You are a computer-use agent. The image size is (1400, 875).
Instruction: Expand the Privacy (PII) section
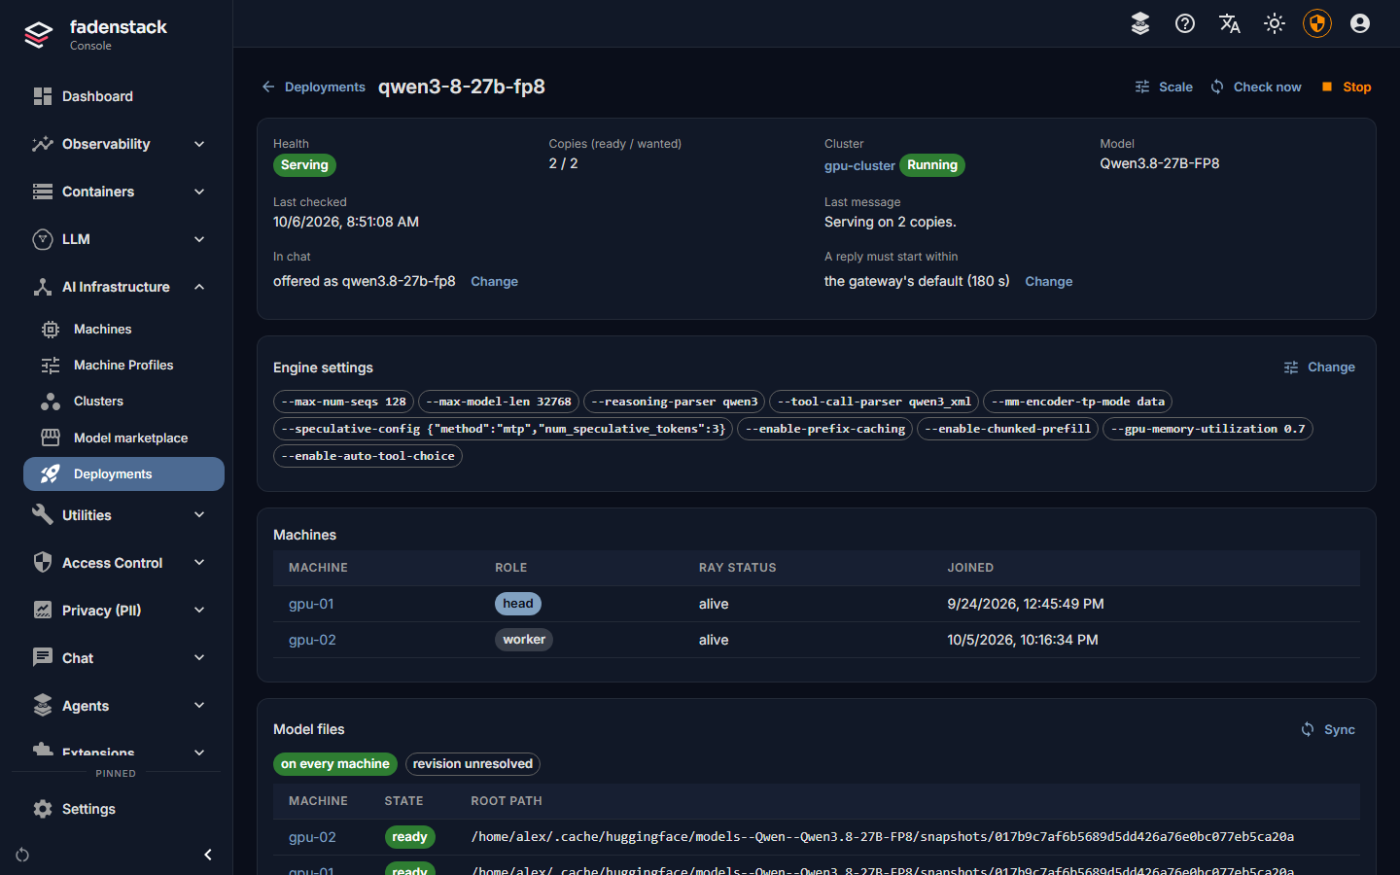[123, 611]
